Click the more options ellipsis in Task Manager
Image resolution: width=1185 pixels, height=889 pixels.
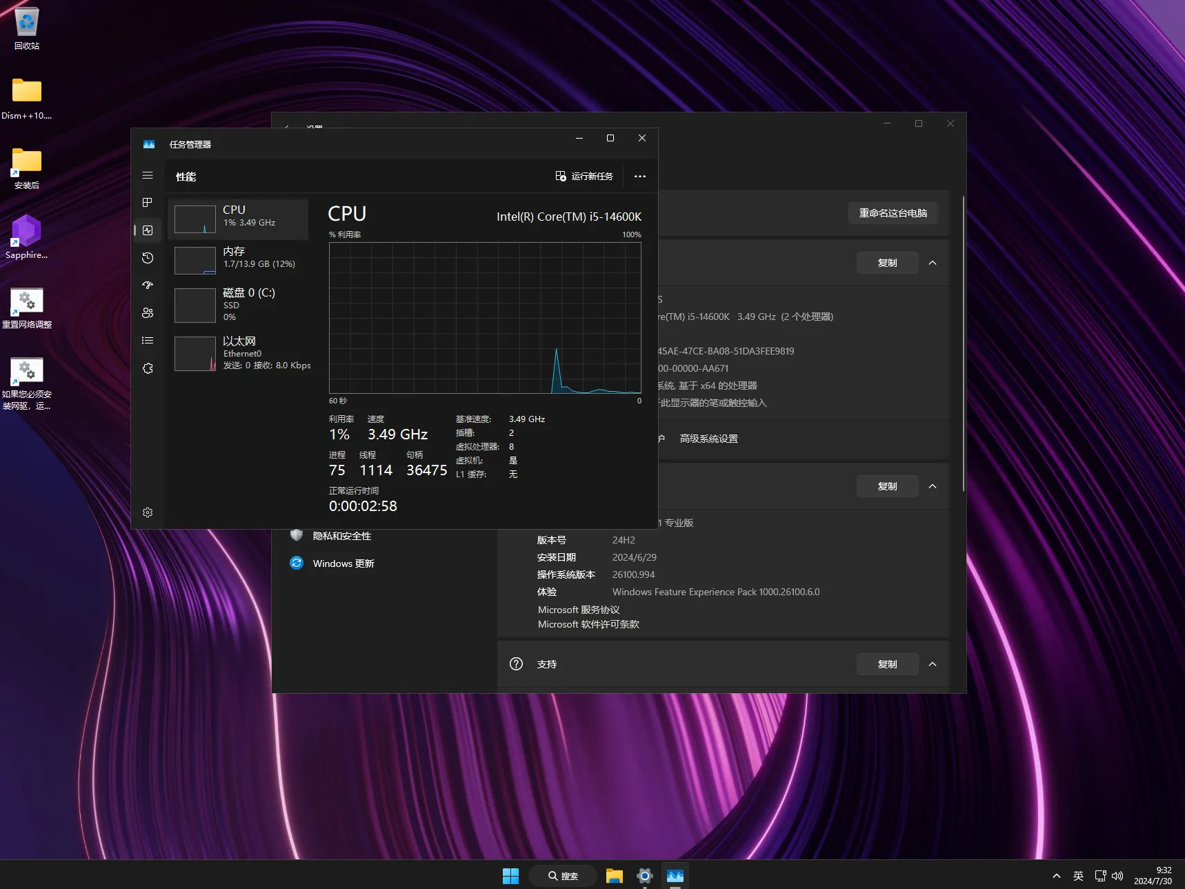pyautogui.click(x=639, y=176)
